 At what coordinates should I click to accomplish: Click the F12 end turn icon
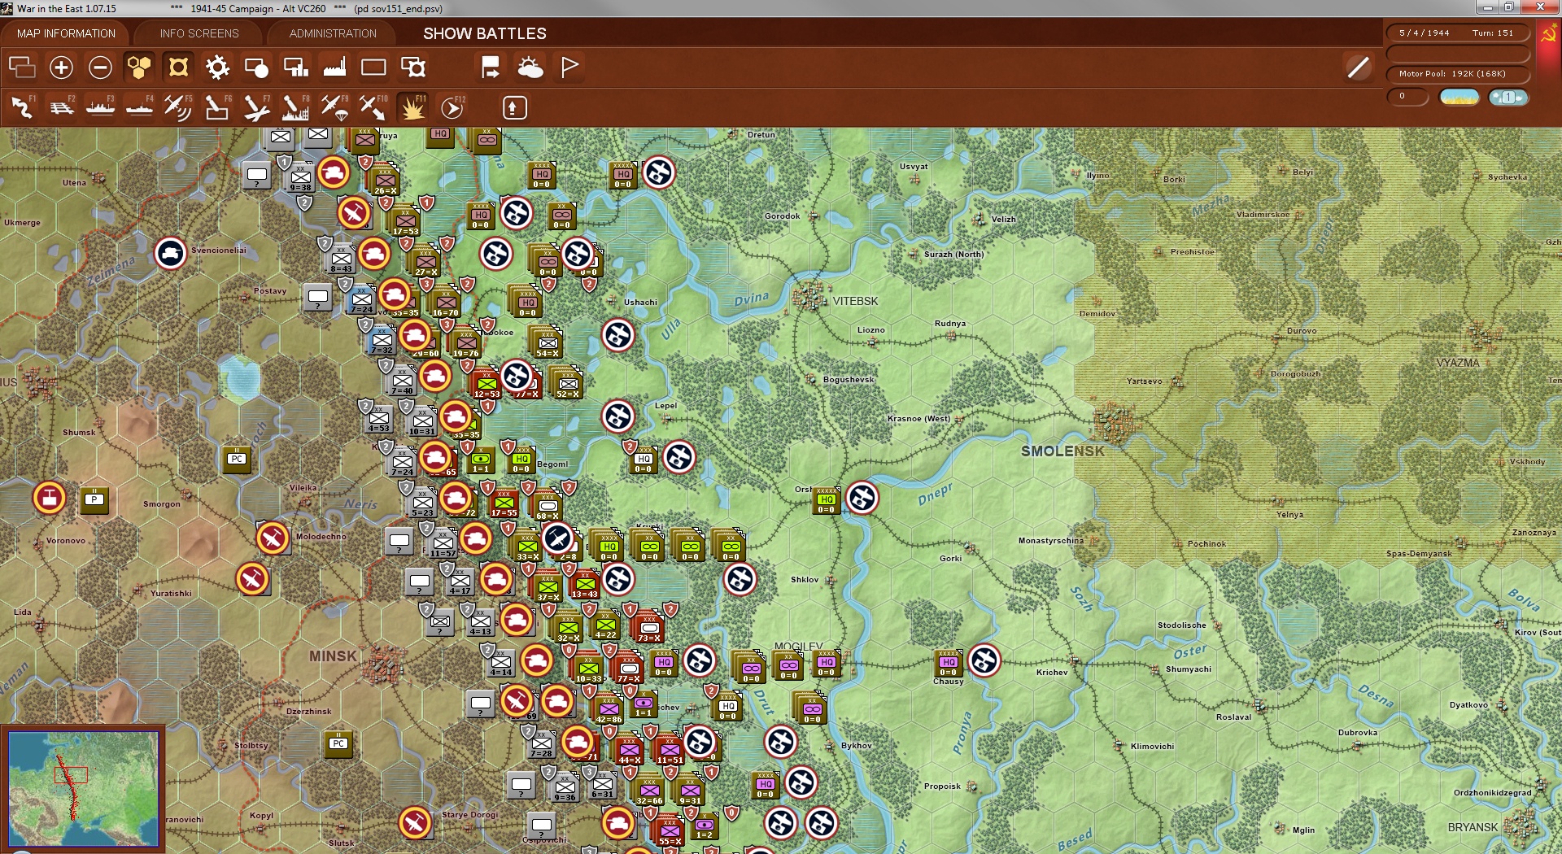pos(452,107)
